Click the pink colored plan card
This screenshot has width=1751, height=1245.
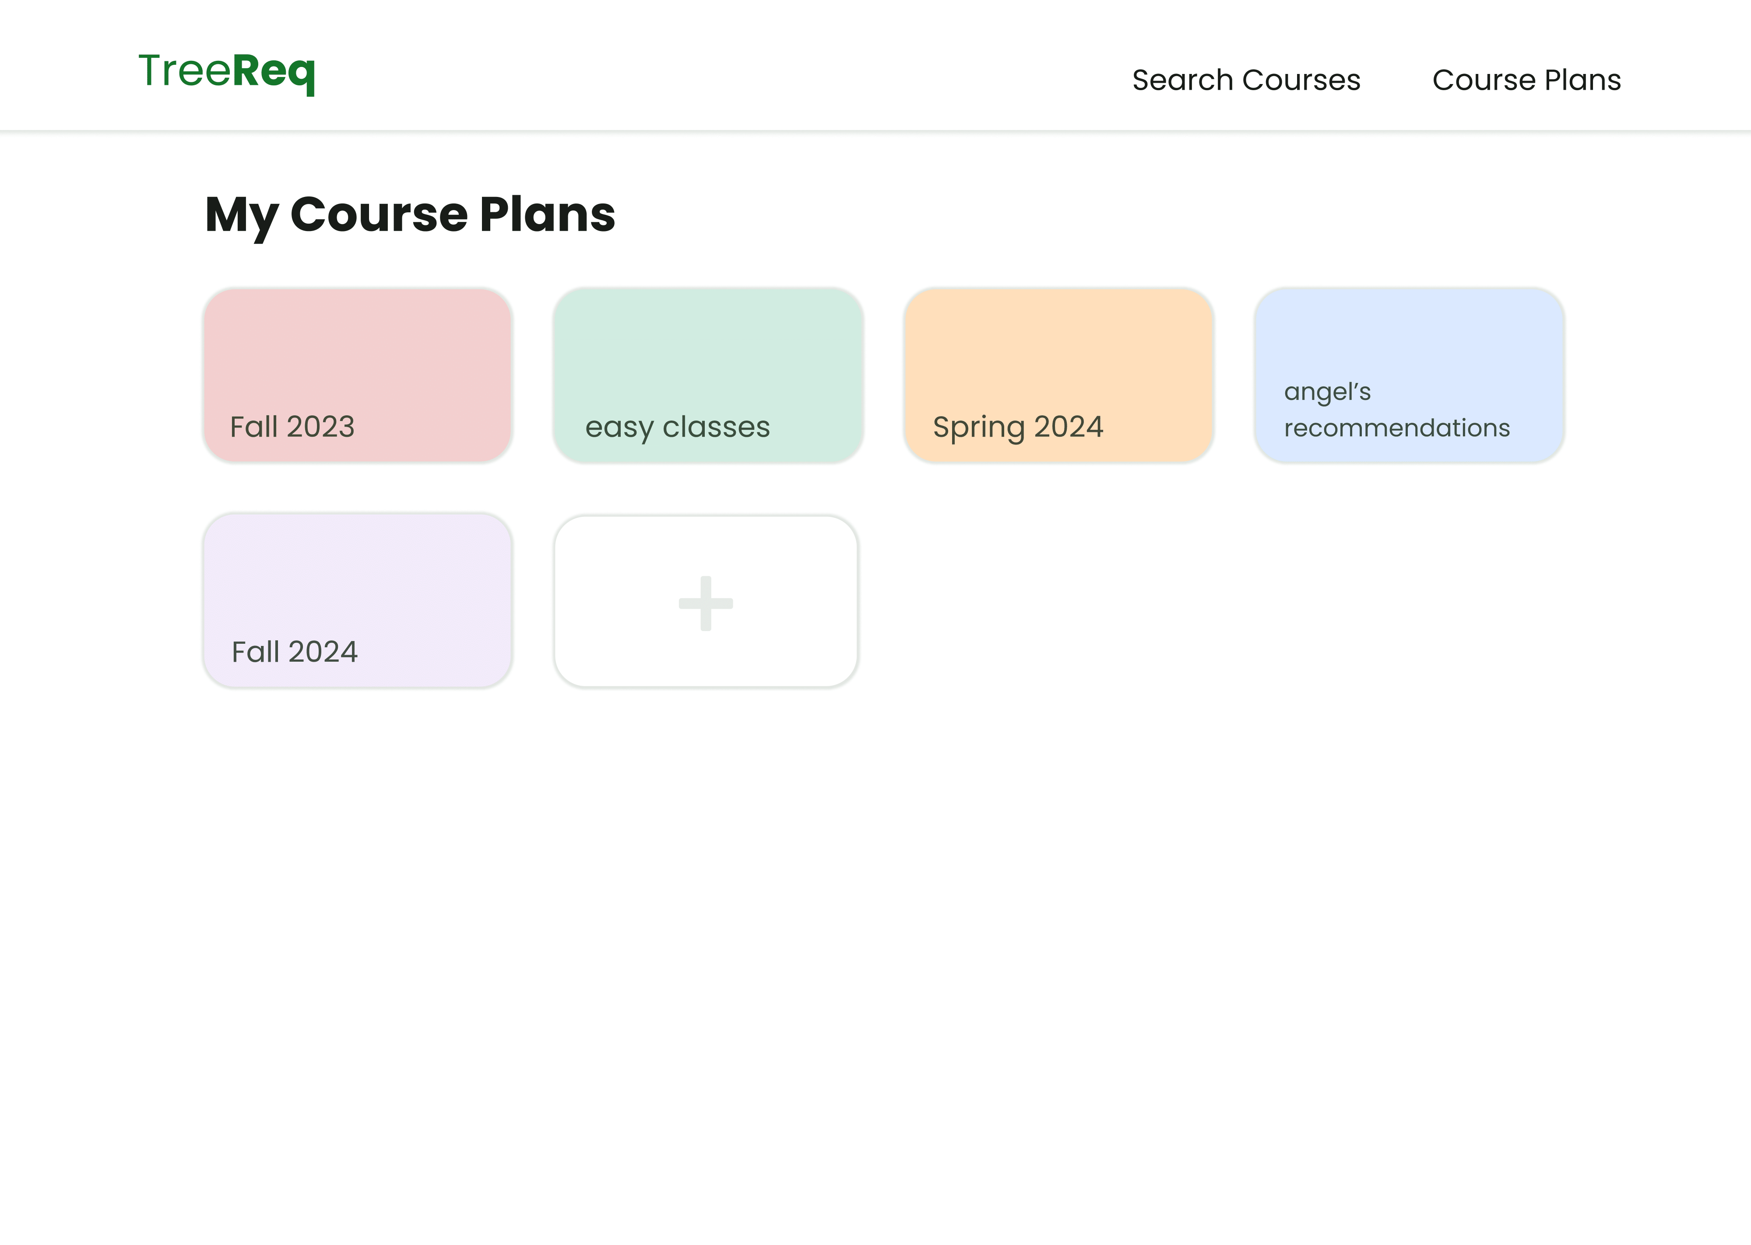click(x=358, y=375)
